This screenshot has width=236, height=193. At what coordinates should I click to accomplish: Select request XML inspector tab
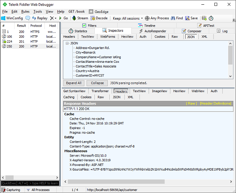(204, 36)
